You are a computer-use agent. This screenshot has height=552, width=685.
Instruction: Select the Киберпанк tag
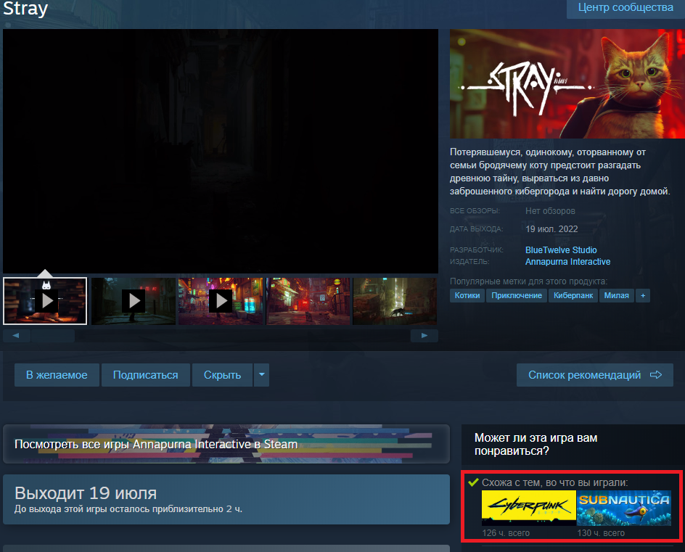point(573,296)
